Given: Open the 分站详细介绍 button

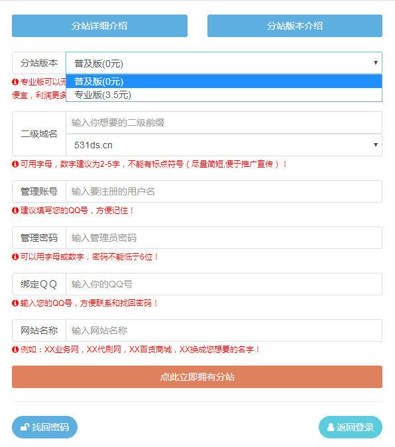Looking at the screenshot, I should coord(99,26).
